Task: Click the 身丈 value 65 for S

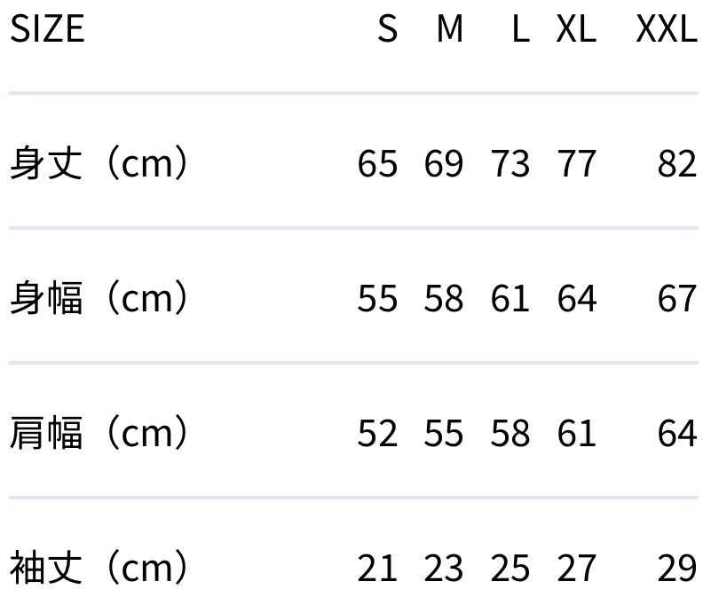Action: click(377, 164)
